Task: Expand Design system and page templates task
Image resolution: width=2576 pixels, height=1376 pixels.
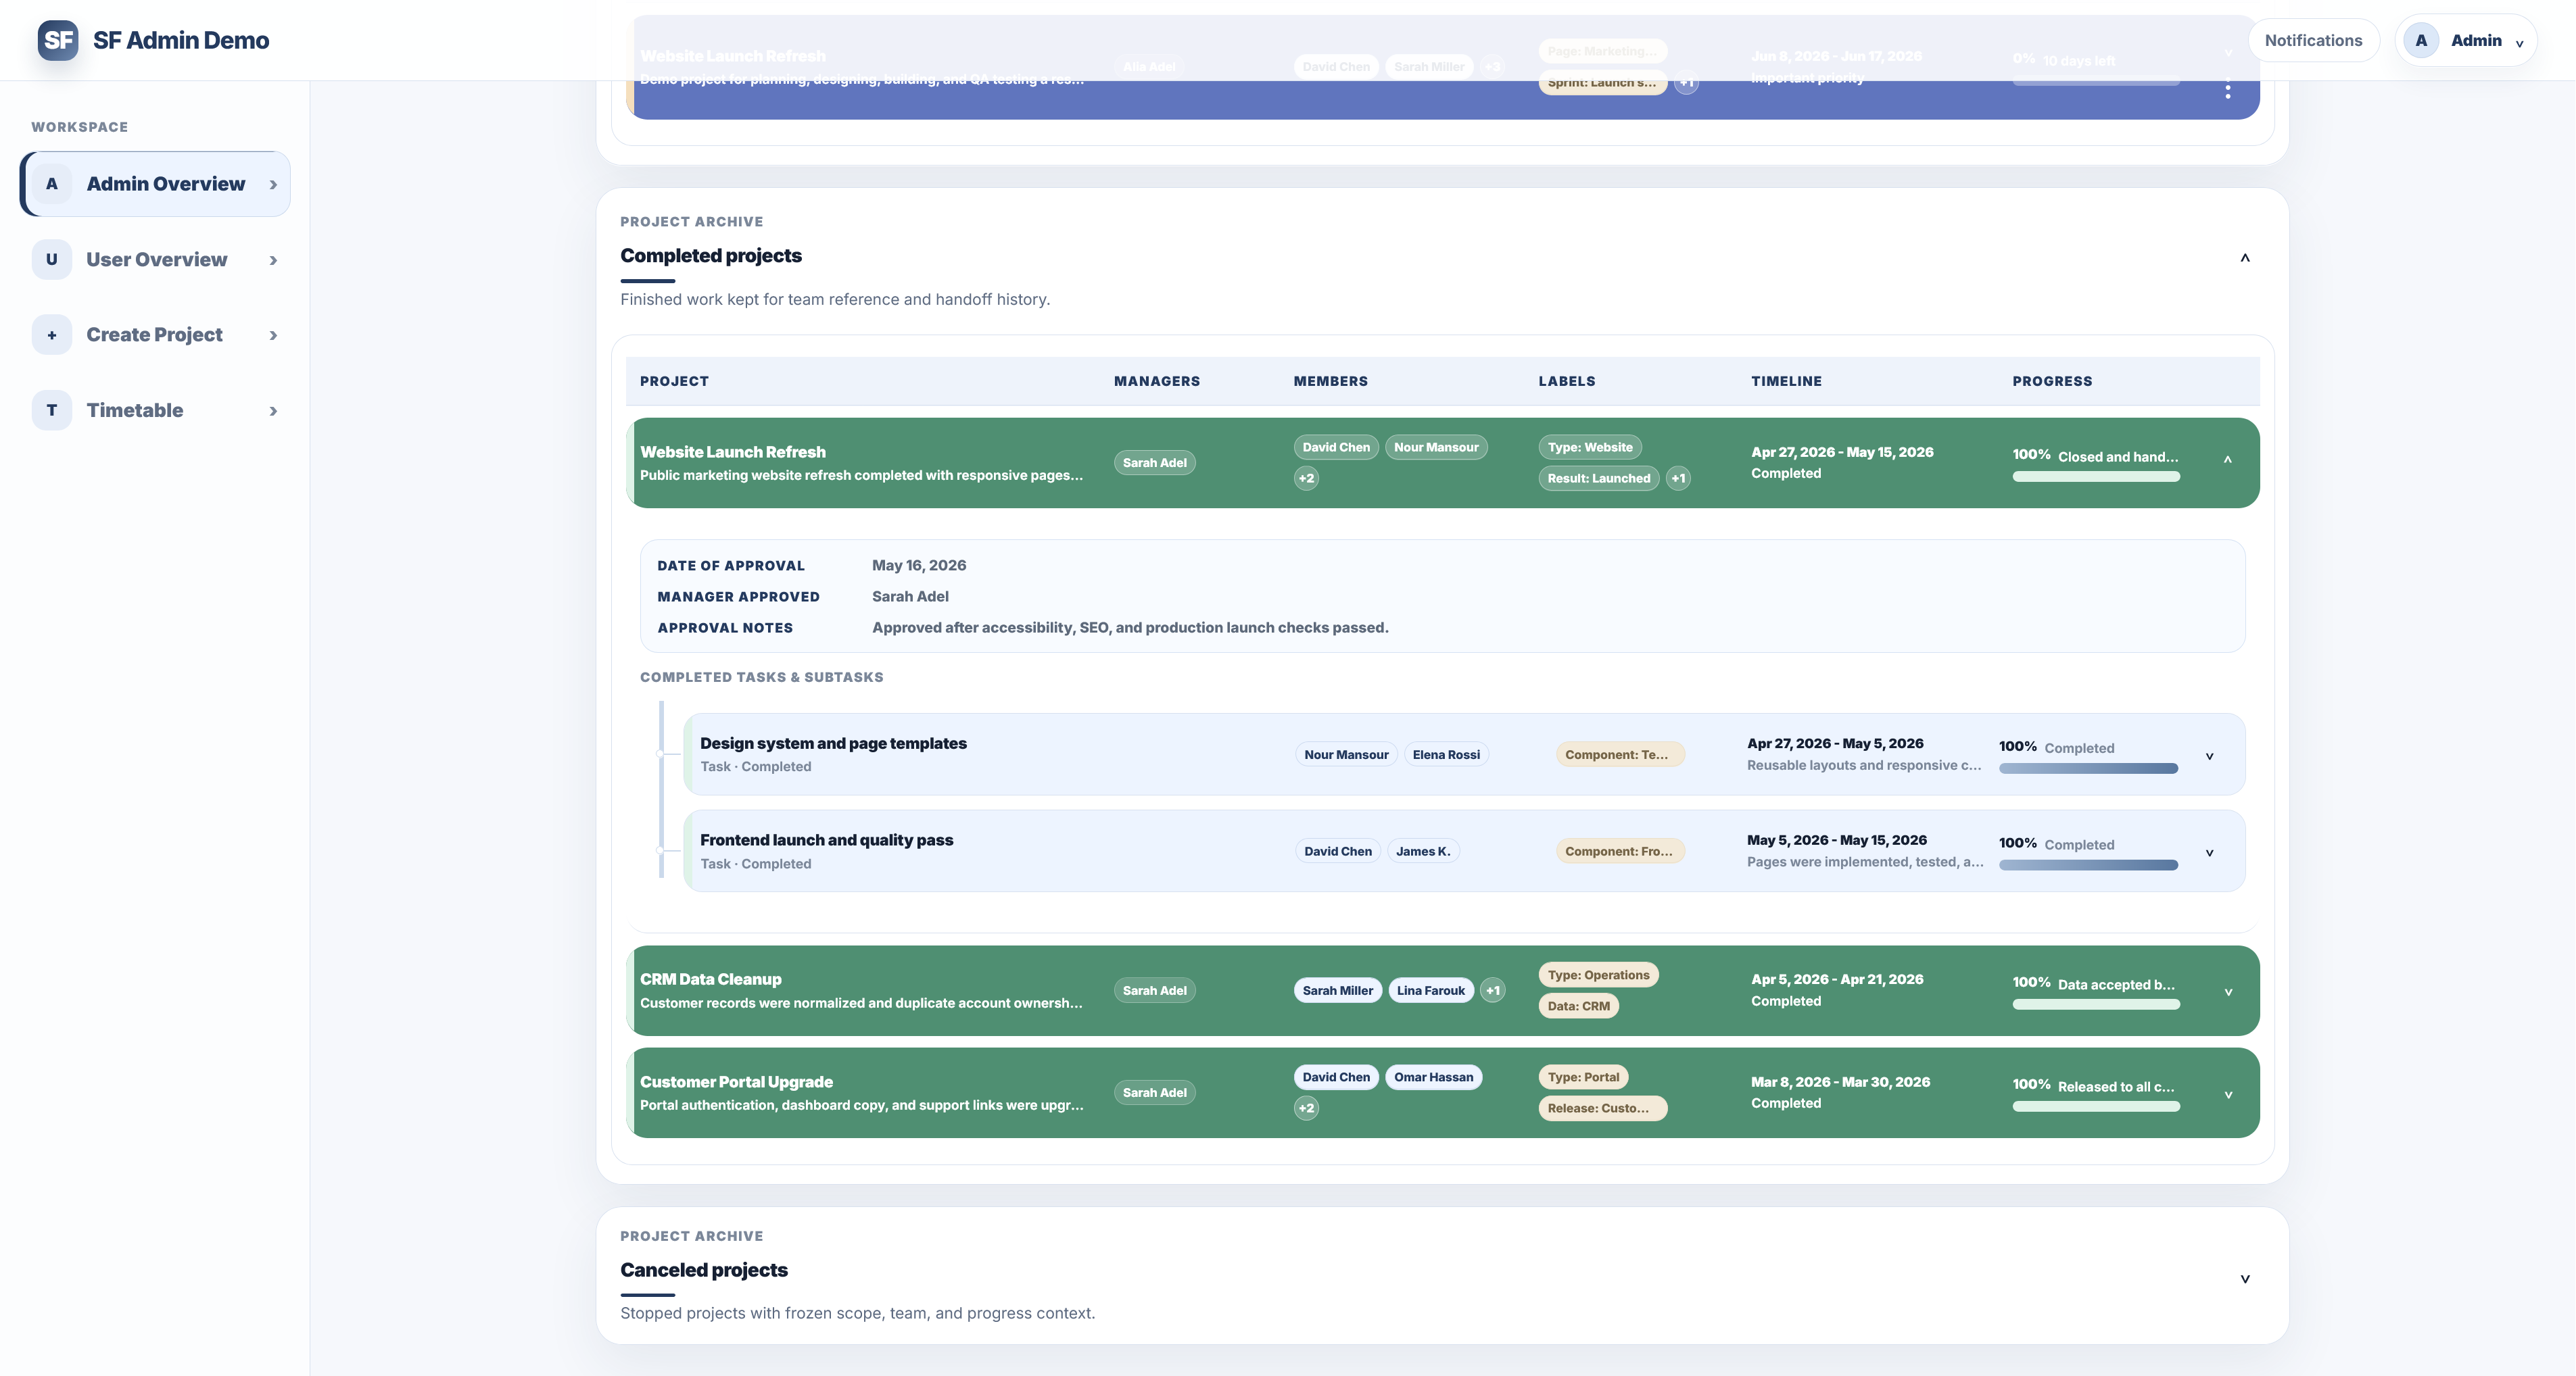Action: pyautogui.click(x=2210, y=756)
